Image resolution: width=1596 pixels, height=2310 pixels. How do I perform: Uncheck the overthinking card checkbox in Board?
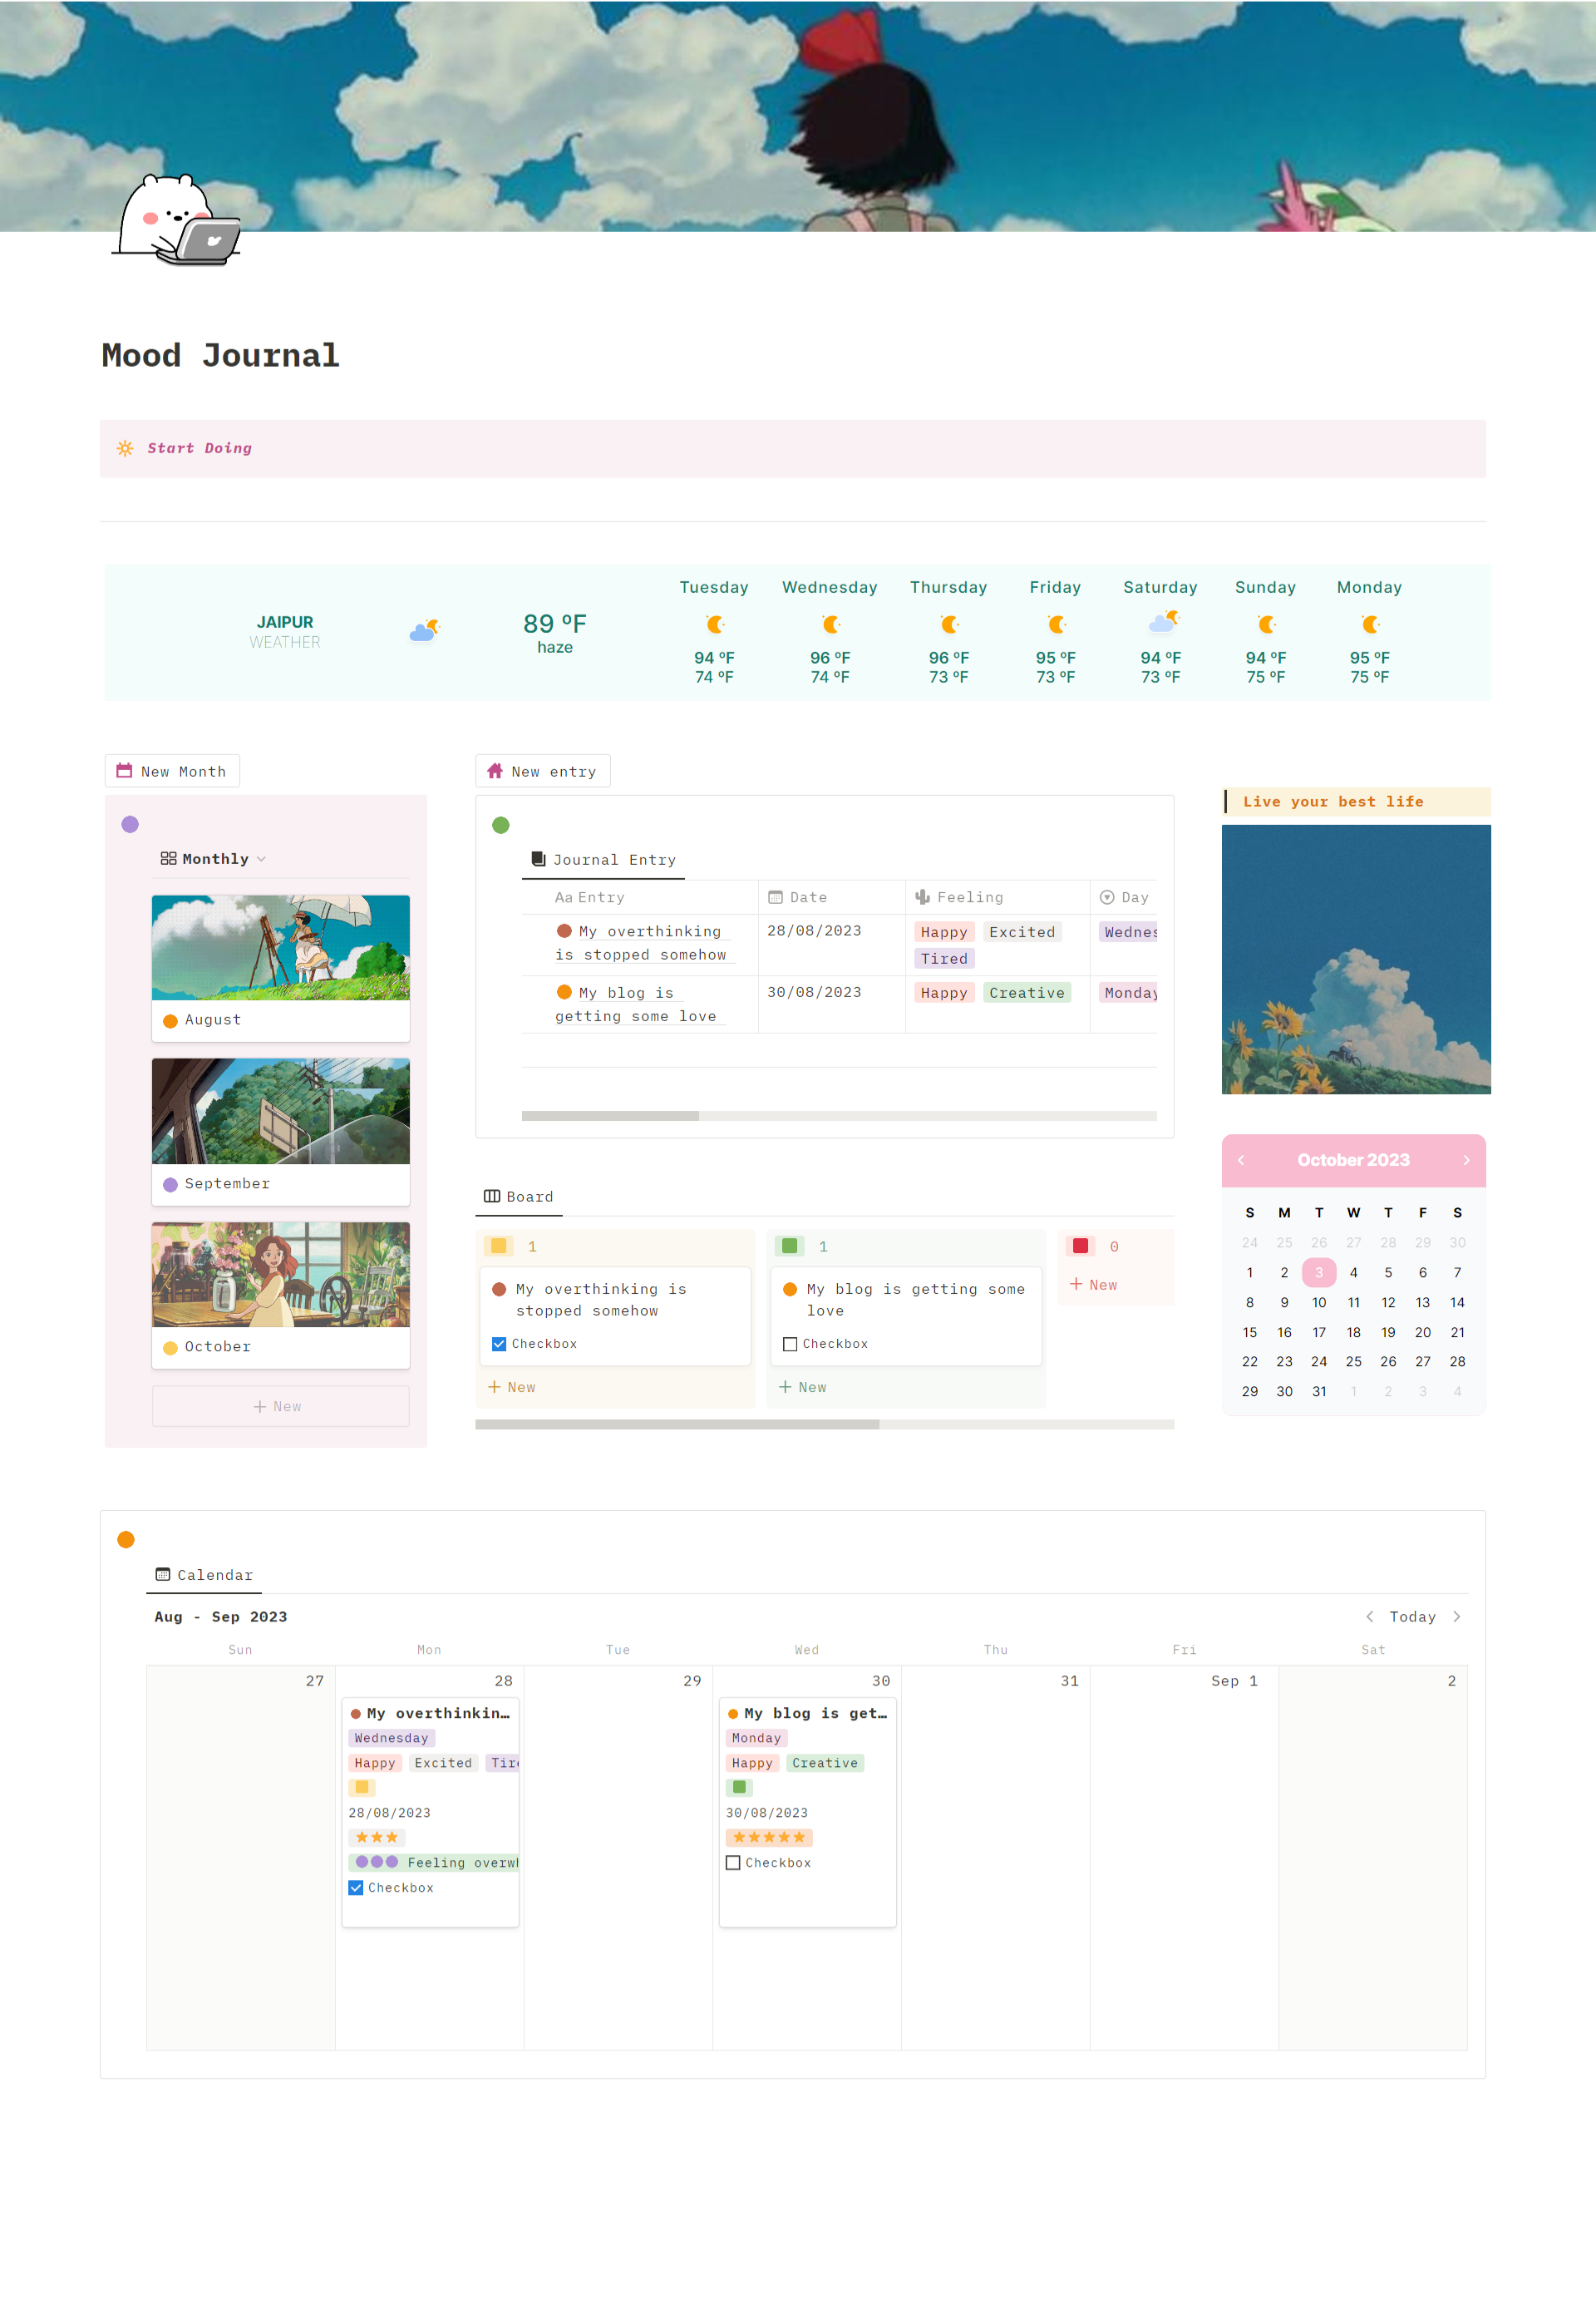pos(499,1344)
